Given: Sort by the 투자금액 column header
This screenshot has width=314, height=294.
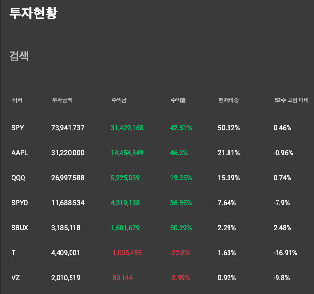Looking at the screenshot, I should 62,100.
